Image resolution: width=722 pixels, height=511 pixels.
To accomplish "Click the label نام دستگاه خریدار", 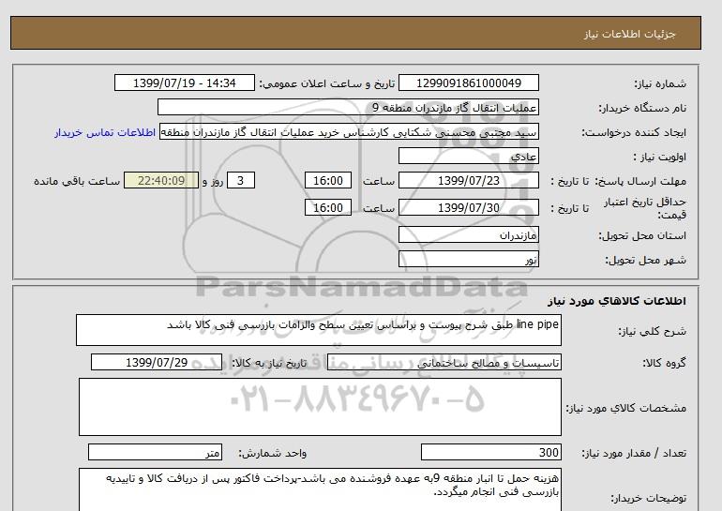I will pyautogui.click(x=642, y=108).
